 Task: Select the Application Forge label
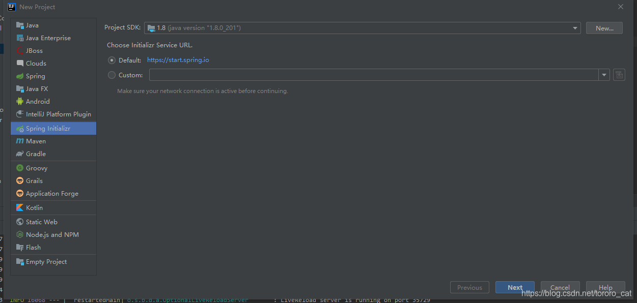click(52, 193)
